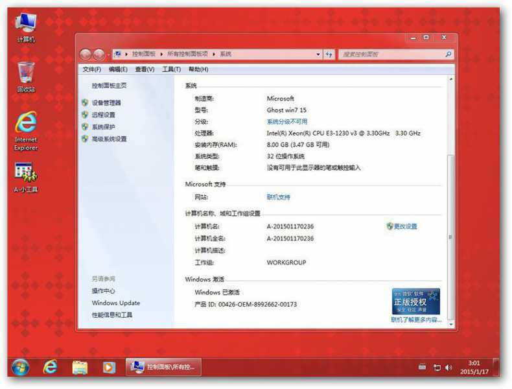Open the 系统分级不可用 rating link
The height and width of the screenshot is (389, 512).
pyautogui.click(x=287, y=122)
